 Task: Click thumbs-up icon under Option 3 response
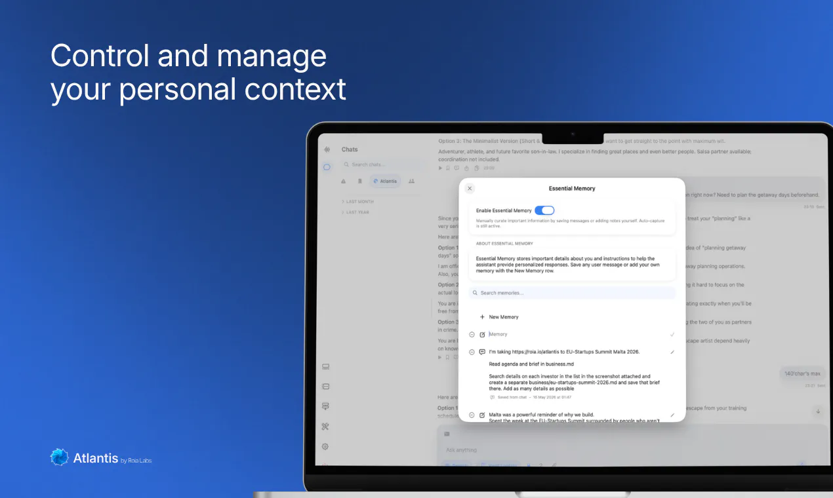tap(467, 168)
